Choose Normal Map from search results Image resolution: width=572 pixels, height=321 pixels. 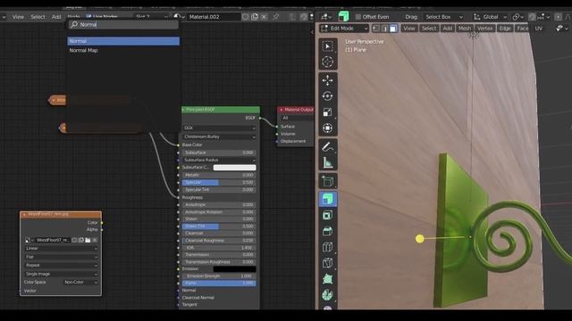tap(123, 51)
